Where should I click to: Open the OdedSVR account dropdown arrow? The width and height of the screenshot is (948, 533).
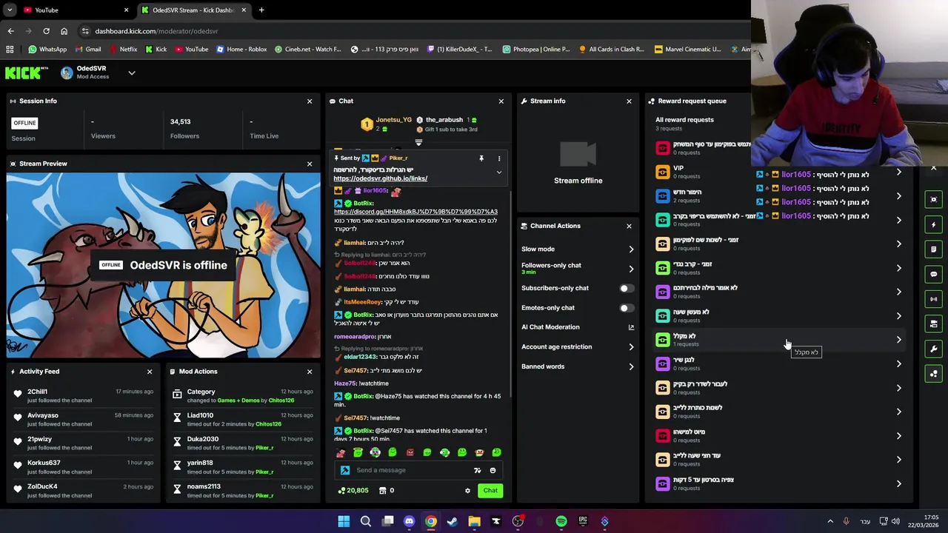[x=131, y=73]
